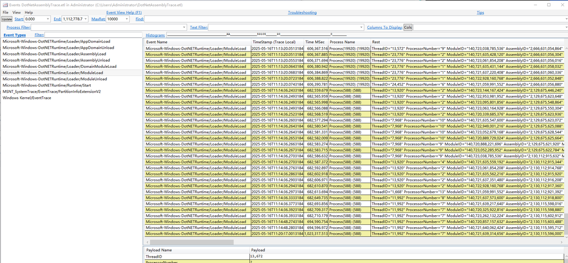568x263 pixels.
Task: Click the Cols button
Action: (x=408, y=27)
